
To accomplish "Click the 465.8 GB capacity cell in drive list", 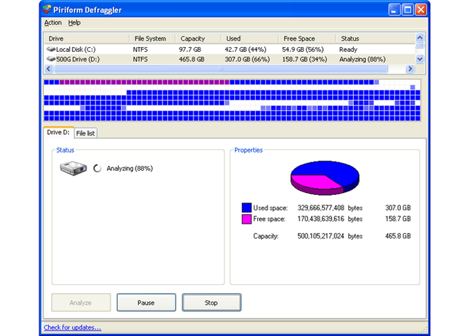I will coord(191,59).
